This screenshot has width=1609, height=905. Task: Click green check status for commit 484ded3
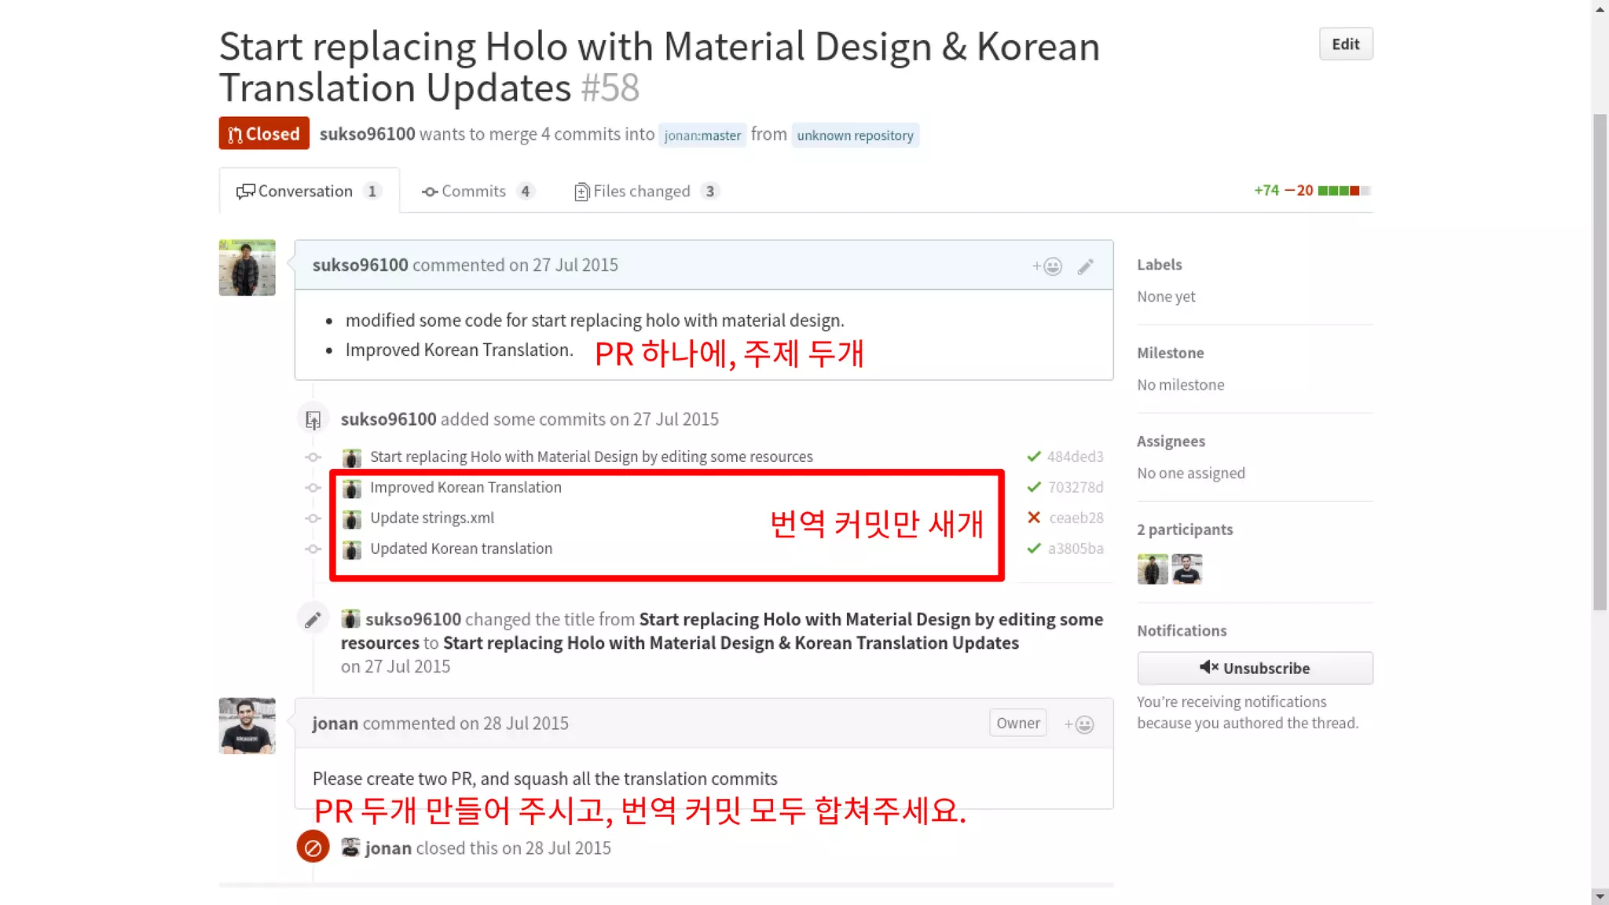tap(1034, 456)
